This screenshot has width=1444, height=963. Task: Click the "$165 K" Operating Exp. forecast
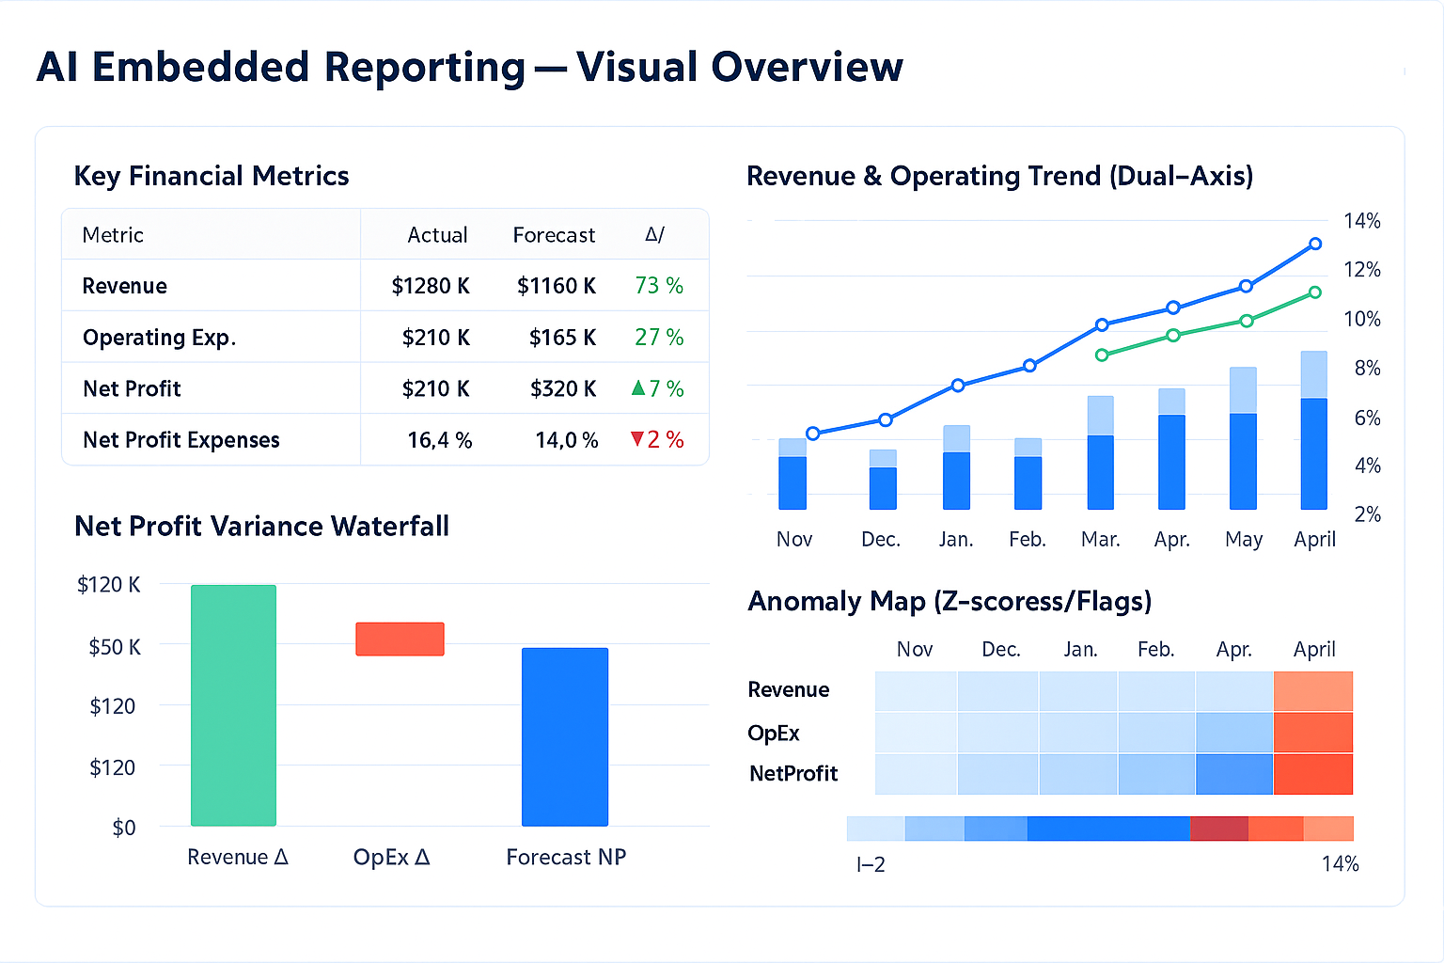point(562,338)
